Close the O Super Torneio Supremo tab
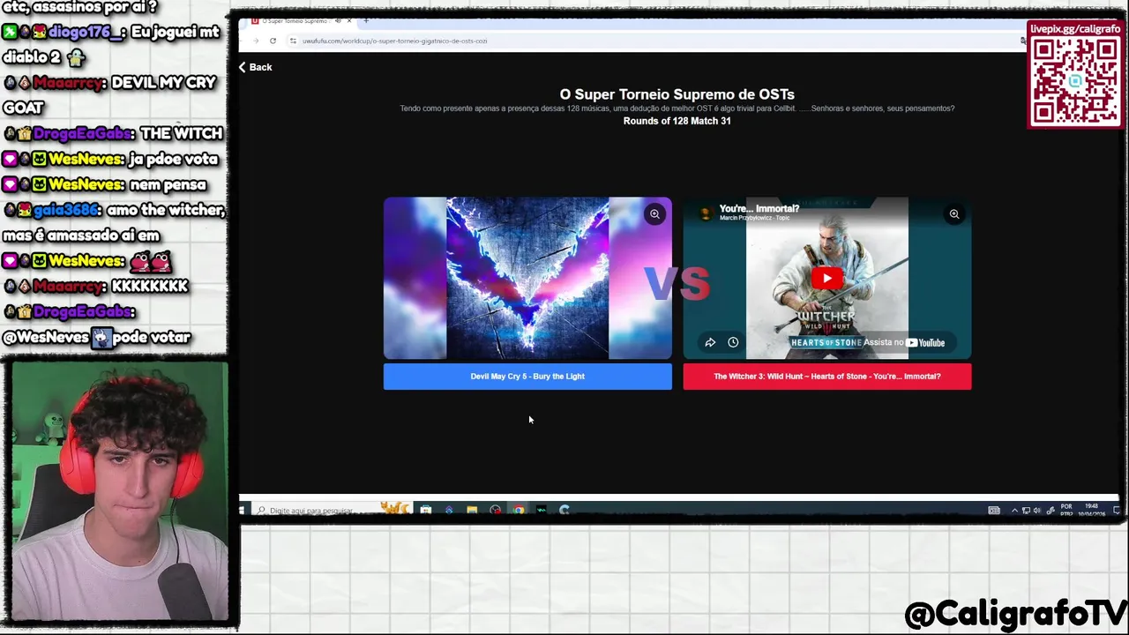Image resolution: width=1129 pixels, height=635 pixels. 349,21
